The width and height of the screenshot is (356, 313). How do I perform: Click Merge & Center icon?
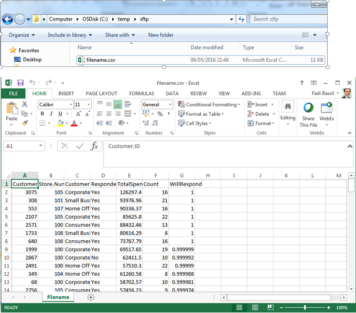tap(128, 114)
